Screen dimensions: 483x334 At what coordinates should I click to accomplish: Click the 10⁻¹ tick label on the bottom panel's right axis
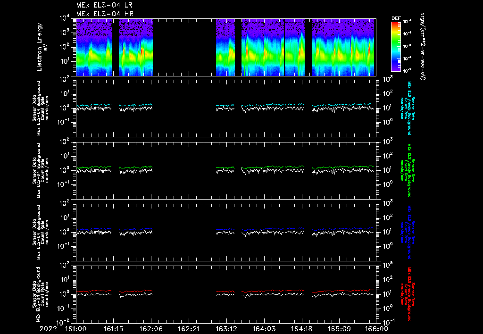coord(388,322)
